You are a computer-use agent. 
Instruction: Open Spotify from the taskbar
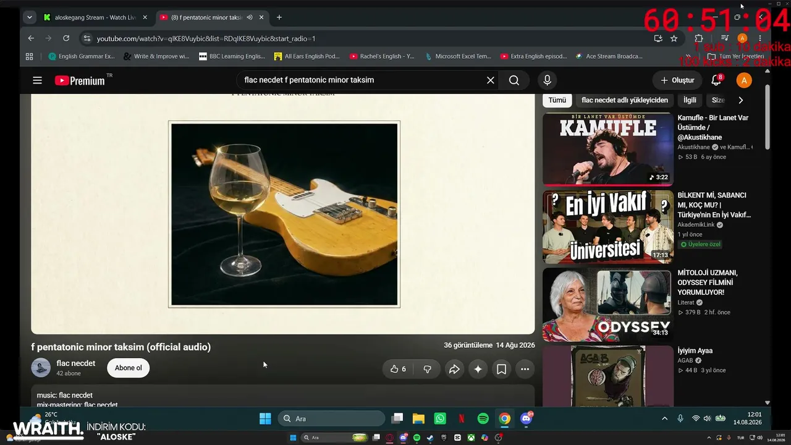pyautogui.click(x=483, y=418)
